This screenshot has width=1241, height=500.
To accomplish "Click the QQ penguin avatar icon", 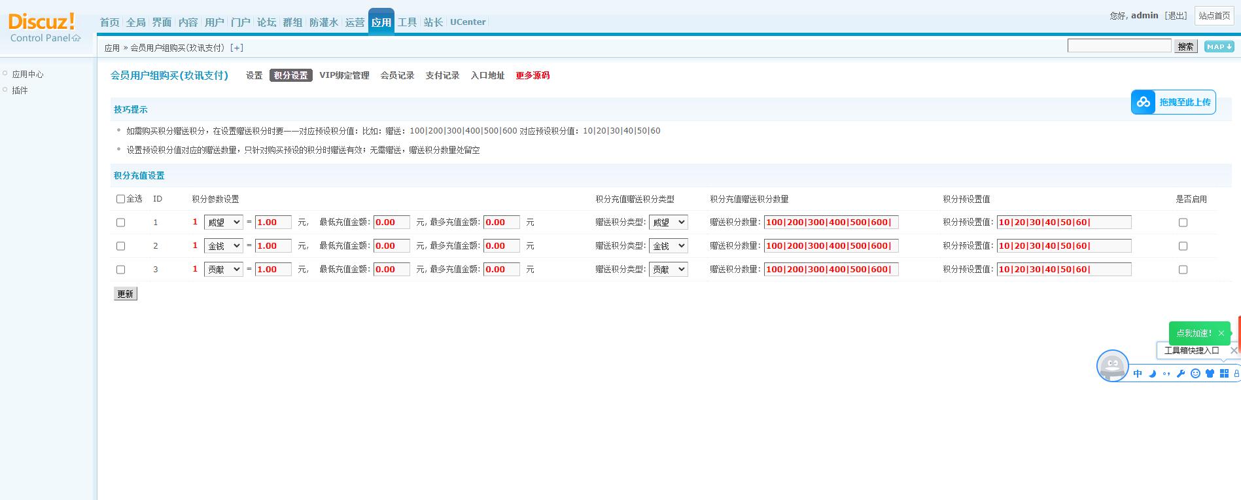I will [x=1112, y=365].
